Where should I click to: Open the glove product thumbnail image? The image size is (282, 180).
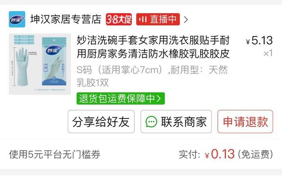click(40, 64)
